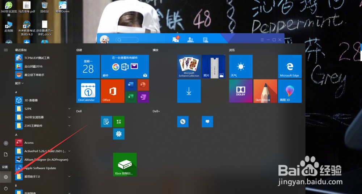362x194 pixels.
Task: Click the user account avatar icon
Action: click(6, 143)
